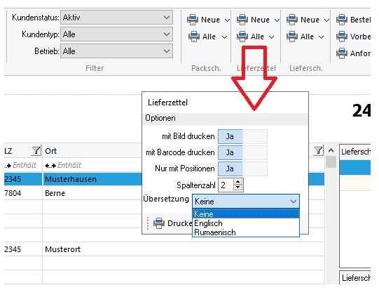Toggle the 'mit Barcode drucken' switch
The width and height of the screenshot is (379, 297).
tap(242, 152)
